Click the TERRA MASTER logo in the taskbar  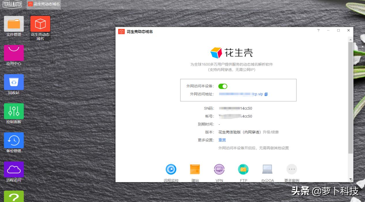[x=12, y=4]
